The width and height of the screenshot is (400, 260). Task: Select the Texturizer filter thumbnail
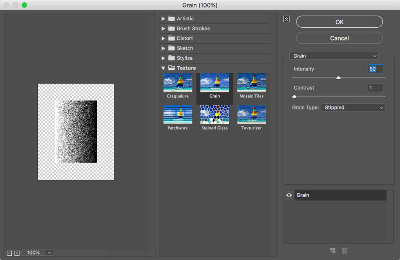251,115
